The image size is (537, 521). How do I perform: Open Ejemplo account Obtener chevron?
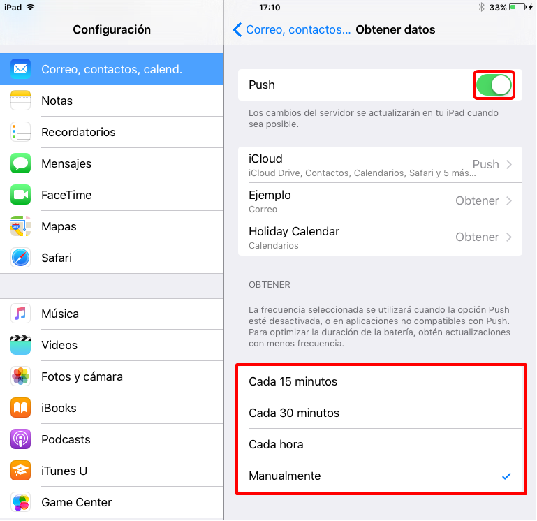509,200
